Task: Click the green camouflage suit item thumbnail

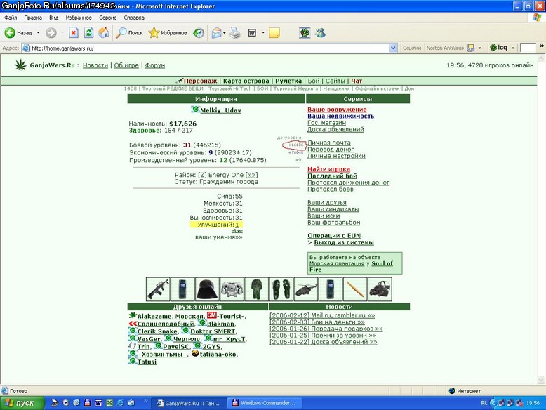Action: tap(257, 289)
